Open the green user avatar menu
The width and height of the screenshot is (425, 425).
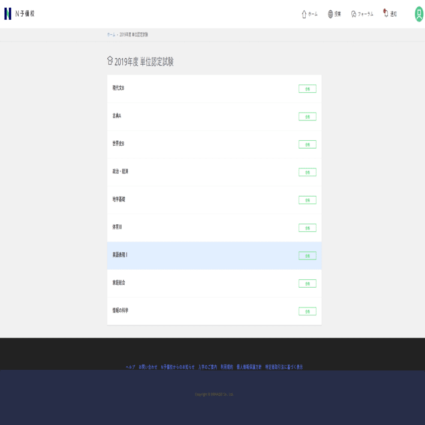(x=419, y=14)
